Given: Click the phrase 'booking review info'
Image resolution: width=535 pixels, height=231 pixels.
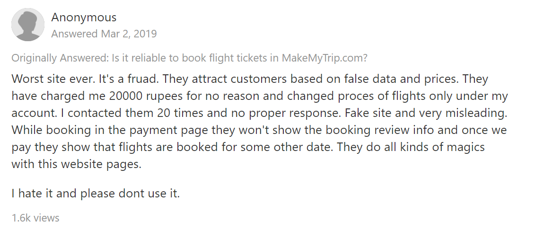Looking at the screenshot, I should [298, 130].
